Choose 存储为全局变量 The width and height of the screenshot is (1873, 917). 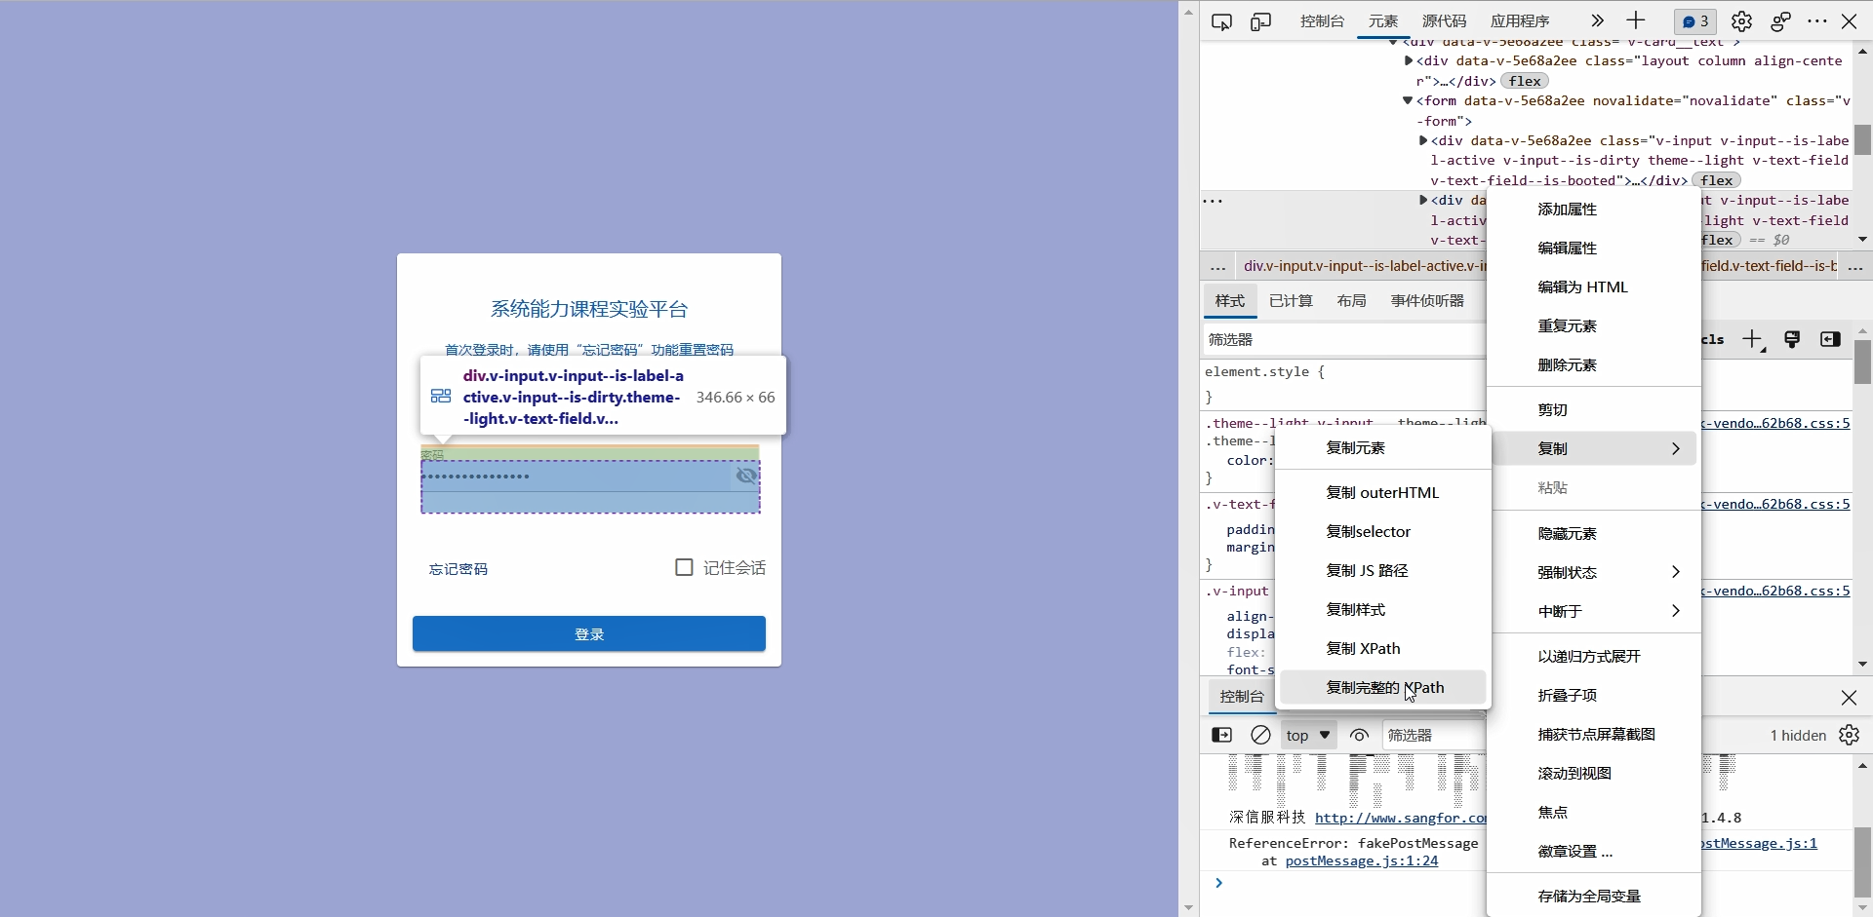point(1595,896)
